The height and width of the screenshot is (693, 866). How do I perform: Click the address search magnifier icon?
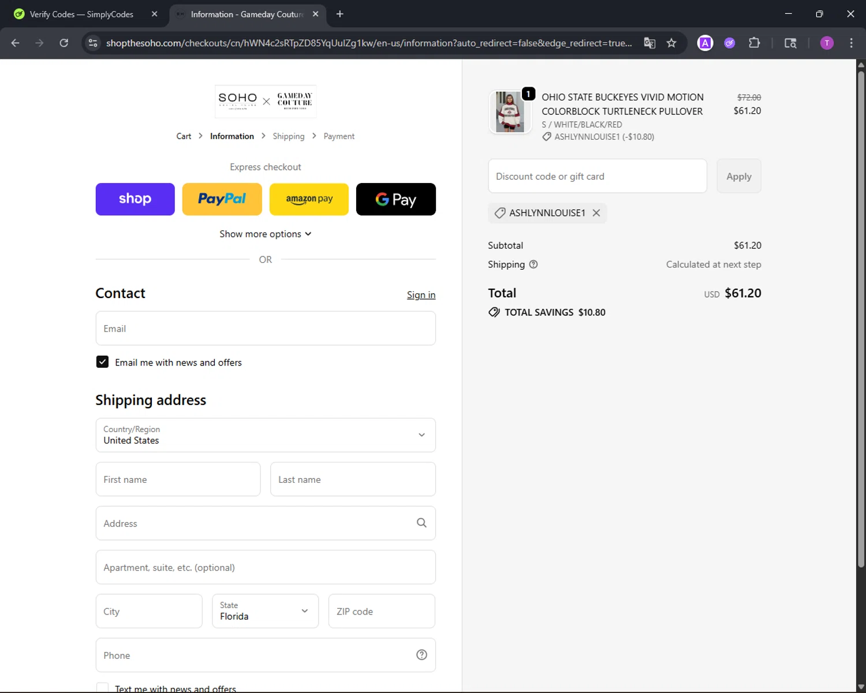421,523
